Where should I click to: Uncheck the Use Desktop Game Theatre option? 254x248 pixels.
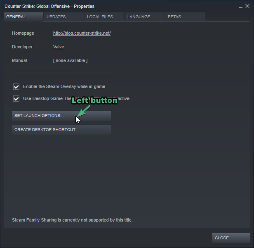[x=16, y=99]
